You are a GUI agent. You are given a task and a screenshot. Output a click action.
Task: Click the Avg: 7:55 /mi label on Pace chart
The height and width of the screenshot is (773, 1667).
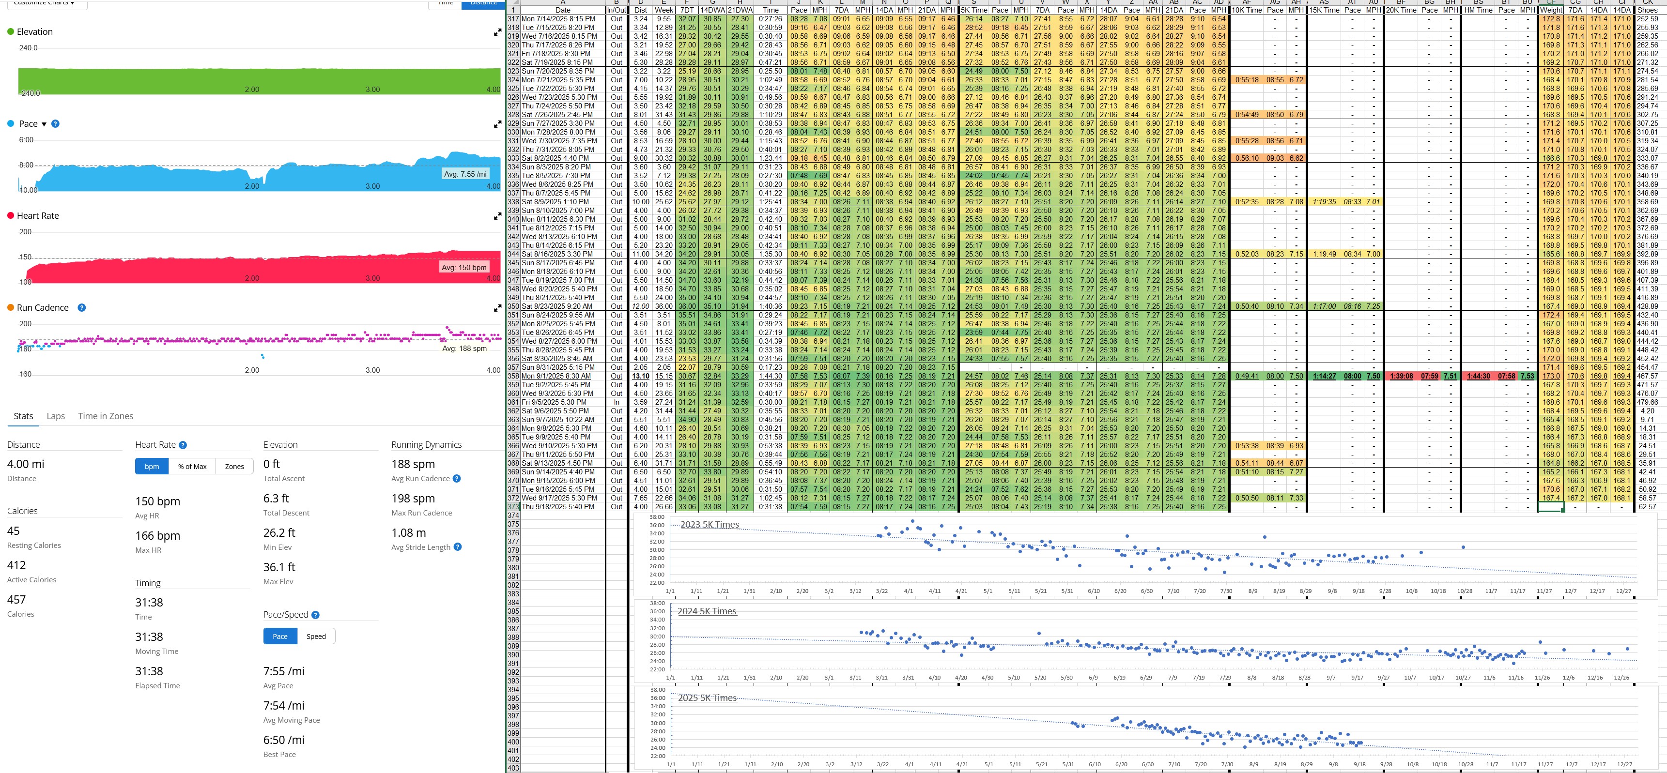tap(464, 174)
